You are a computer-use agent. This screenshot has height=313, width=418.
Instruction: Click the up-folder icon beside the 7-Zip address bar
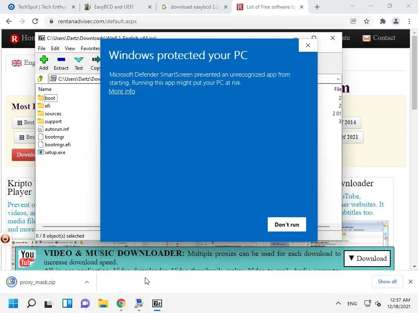[40, 79]
